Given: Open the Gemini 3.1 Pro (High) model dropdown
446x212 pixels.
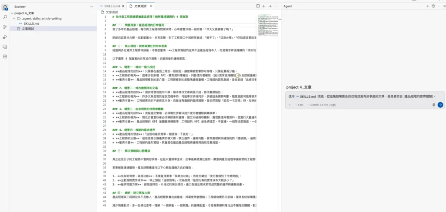Looking at the screenshot, I should (x=321, y=105).
